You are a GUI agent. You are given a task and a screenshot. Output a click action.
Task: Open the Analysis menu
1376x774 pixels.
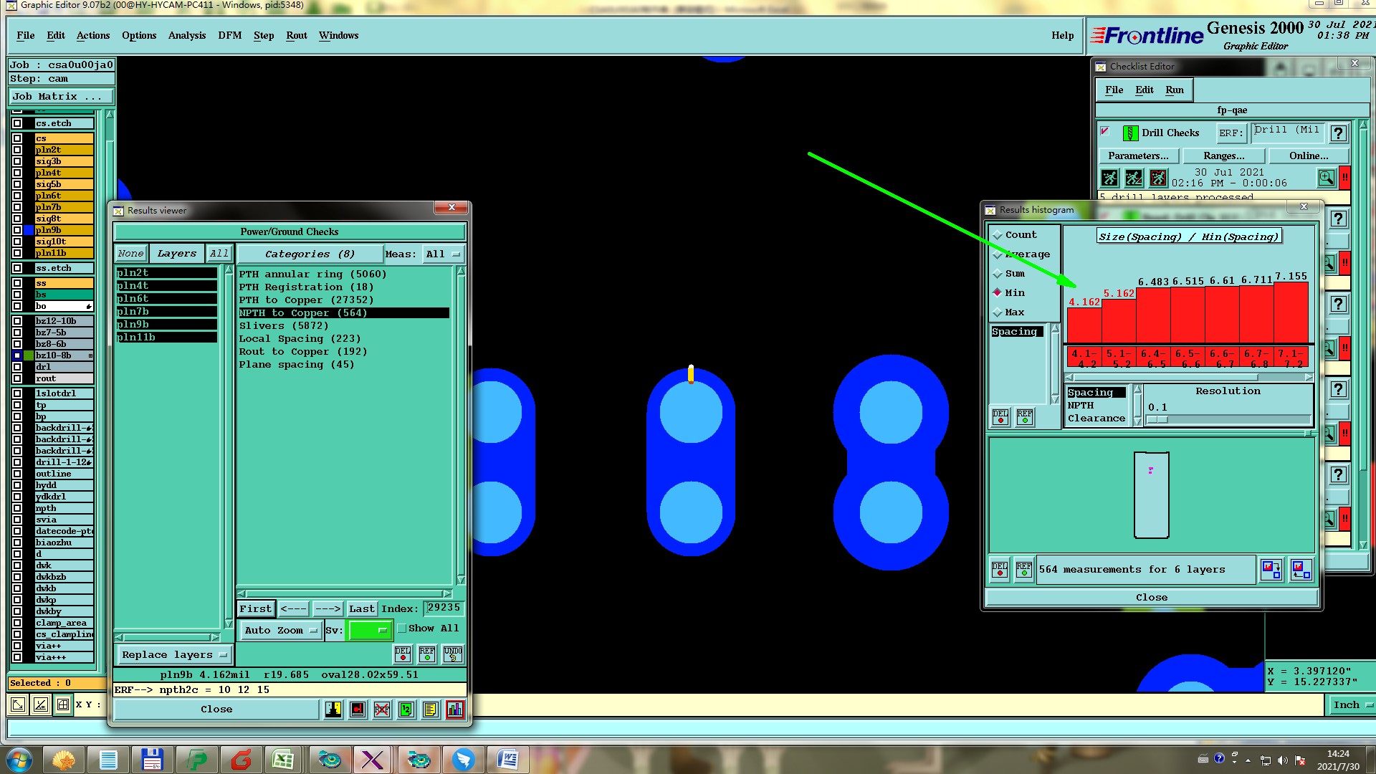click(x=186, y=35)
